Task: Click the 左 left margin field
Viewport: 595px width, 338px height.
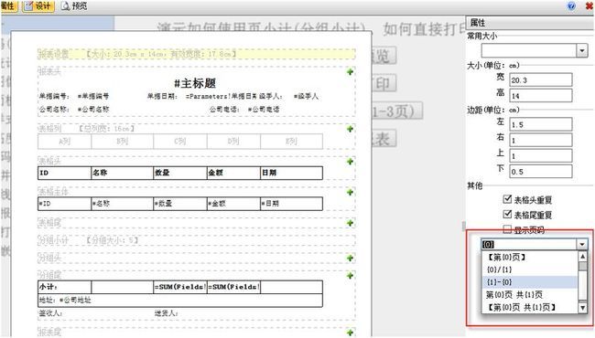Action: pos(540,124)
